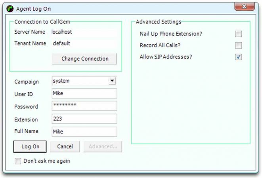Screen dimensions: 262x178
Task: Uncheck Allow SIP Addresses checkbox
Action: point(238,57)
